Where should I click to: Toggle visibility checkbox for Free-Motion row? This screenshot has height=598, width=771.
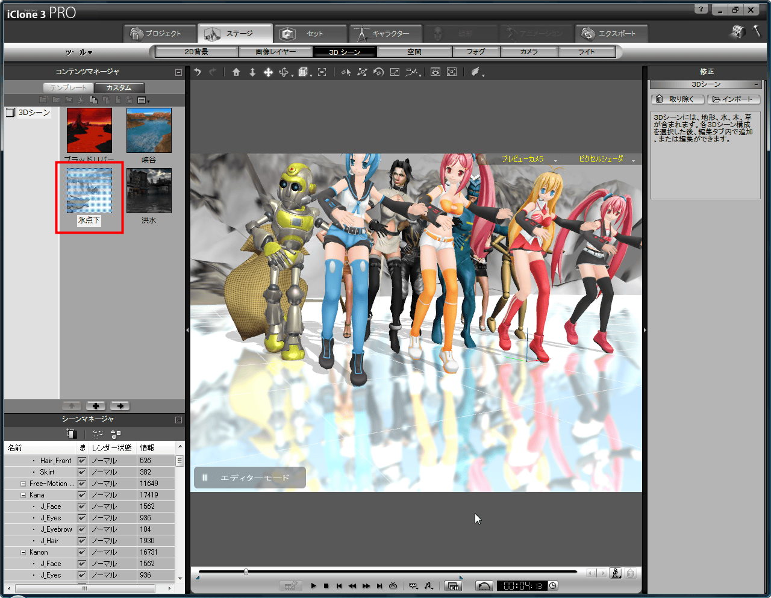pos(82,484)
